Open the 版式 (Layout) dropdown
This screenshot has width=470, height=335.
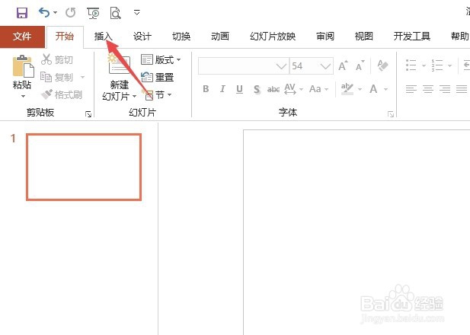click(161, 59)
